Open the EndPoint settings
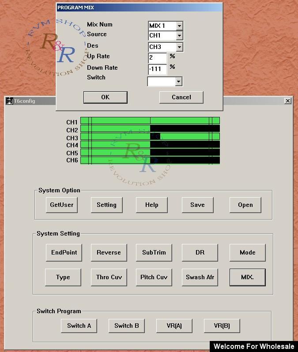Image resolution: width=298 pixels, height=352 pixels. point(64,253)
